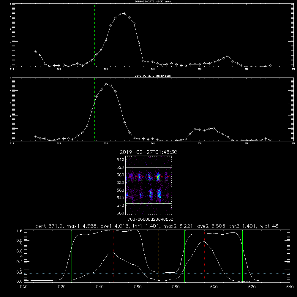The width and height of the screenshot is (297, 297).
Task: Click the highest diamond marker on dusk curve
Action: click(x=106, y=84)
